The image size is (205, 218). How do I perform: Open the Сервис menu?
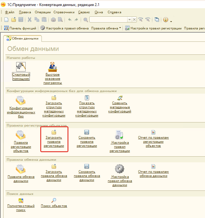click(x=84, y=12)
